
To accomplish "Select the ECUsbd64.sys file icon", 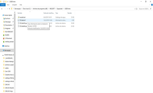I will 19,26.
